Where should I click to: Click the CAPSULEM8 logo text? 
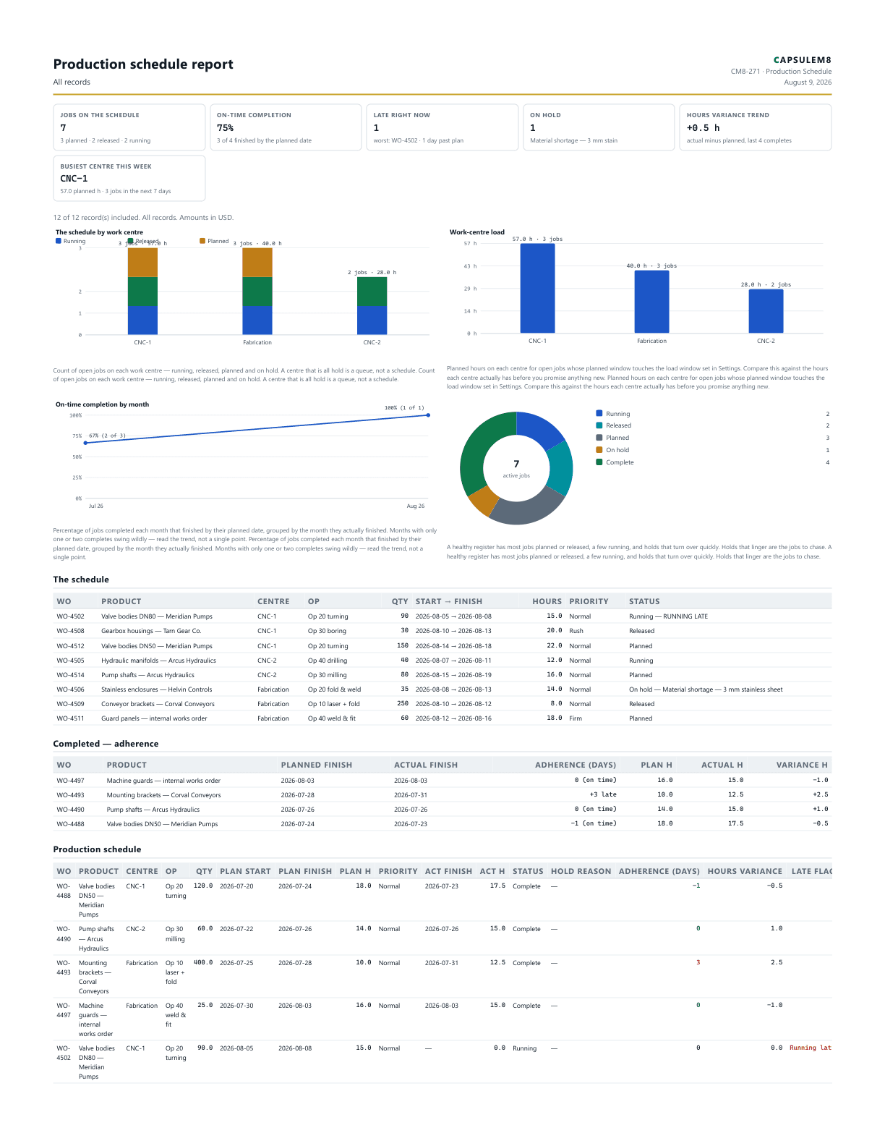coord(802,60)
